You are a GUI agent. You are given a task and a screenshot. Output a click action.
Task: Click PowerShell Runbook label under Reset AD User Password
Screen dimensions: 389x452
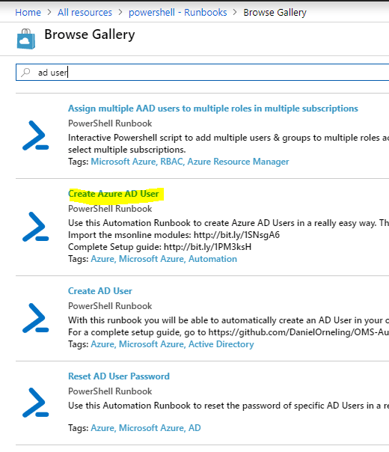point(110,391)
